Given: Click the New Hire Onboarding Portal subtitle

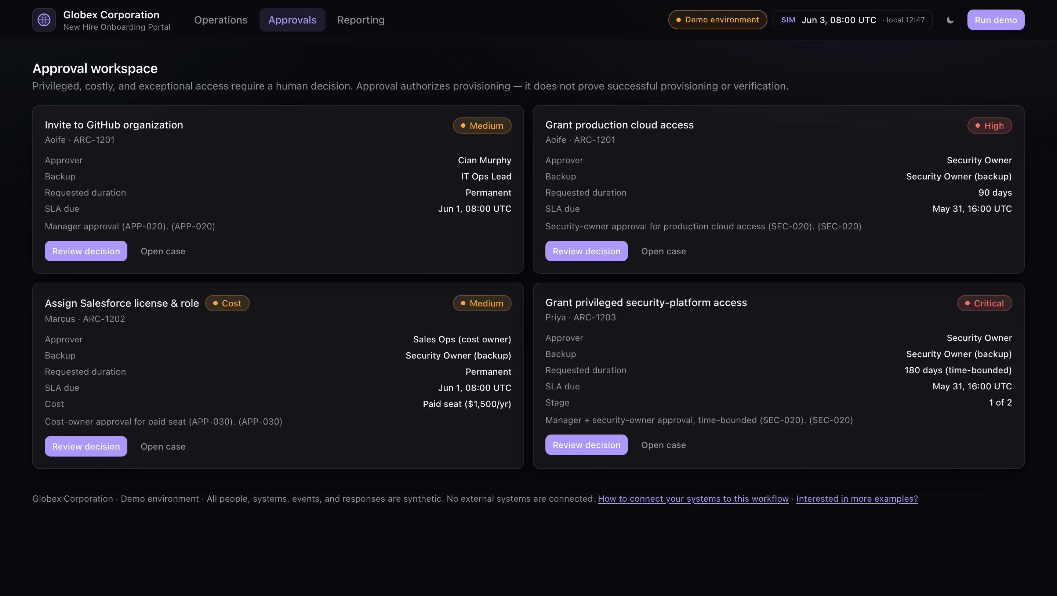Looking at the screenshot, I should [117, 27].
